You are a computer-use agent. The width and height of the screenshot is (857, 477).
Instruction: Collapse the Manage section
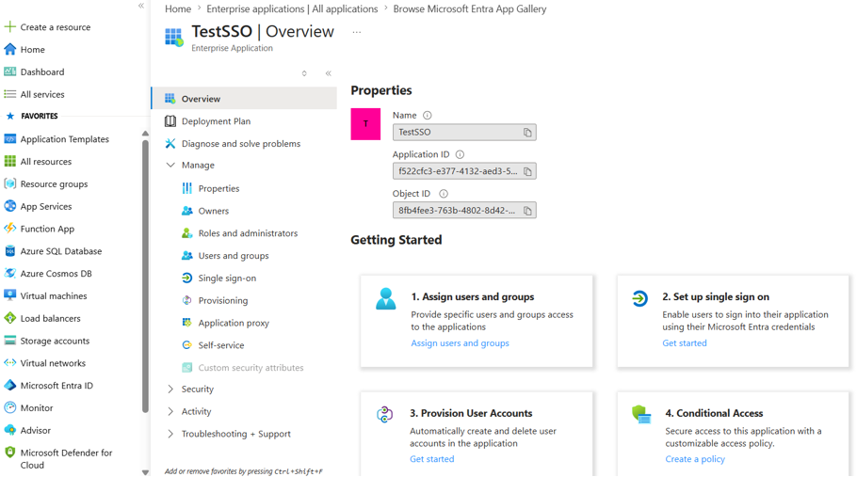[x=170, y=165]
